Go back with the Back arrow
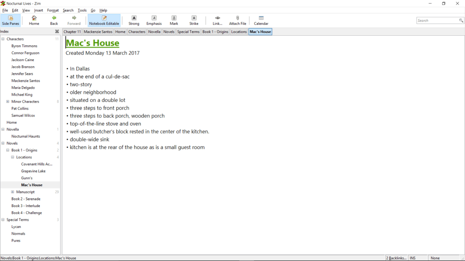The height and width of the screenshot is (261, 465). (x=54, y=20)
